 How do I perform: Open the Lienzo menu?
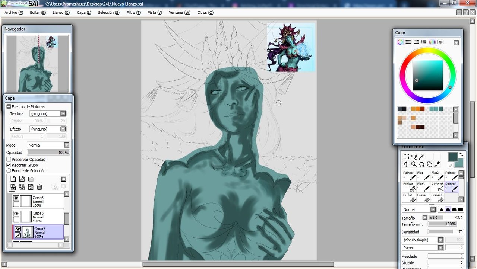tap(61, 12)
